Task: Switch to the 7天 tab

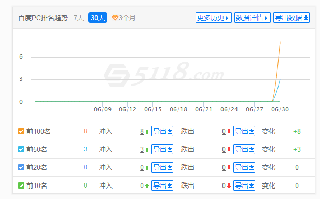Action: [x=79, y=18]
